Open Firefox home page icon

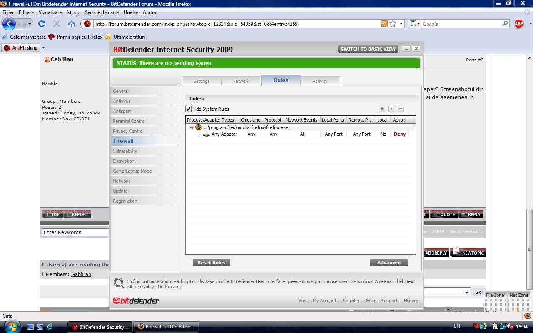point(72,24)
